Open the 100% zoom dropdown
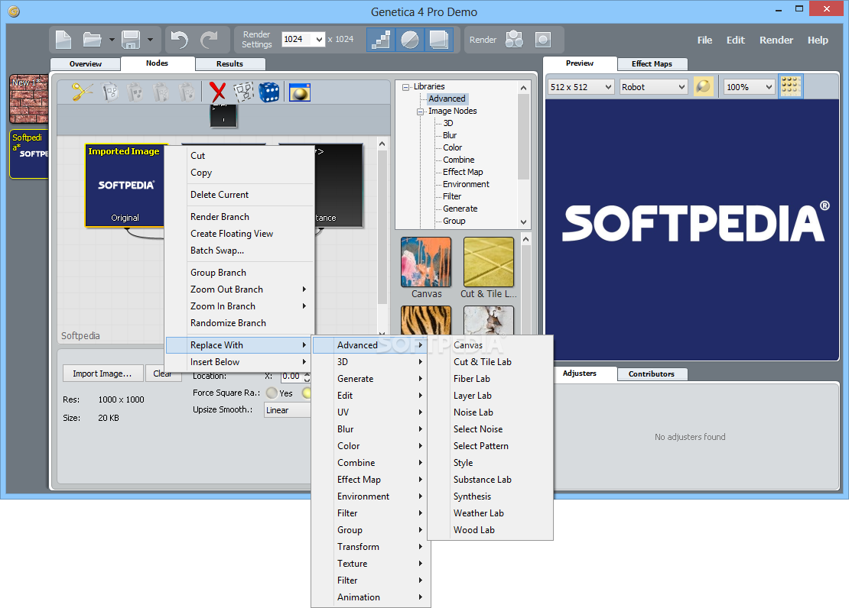This screenshot has height=608, width=849. [750, 87]
